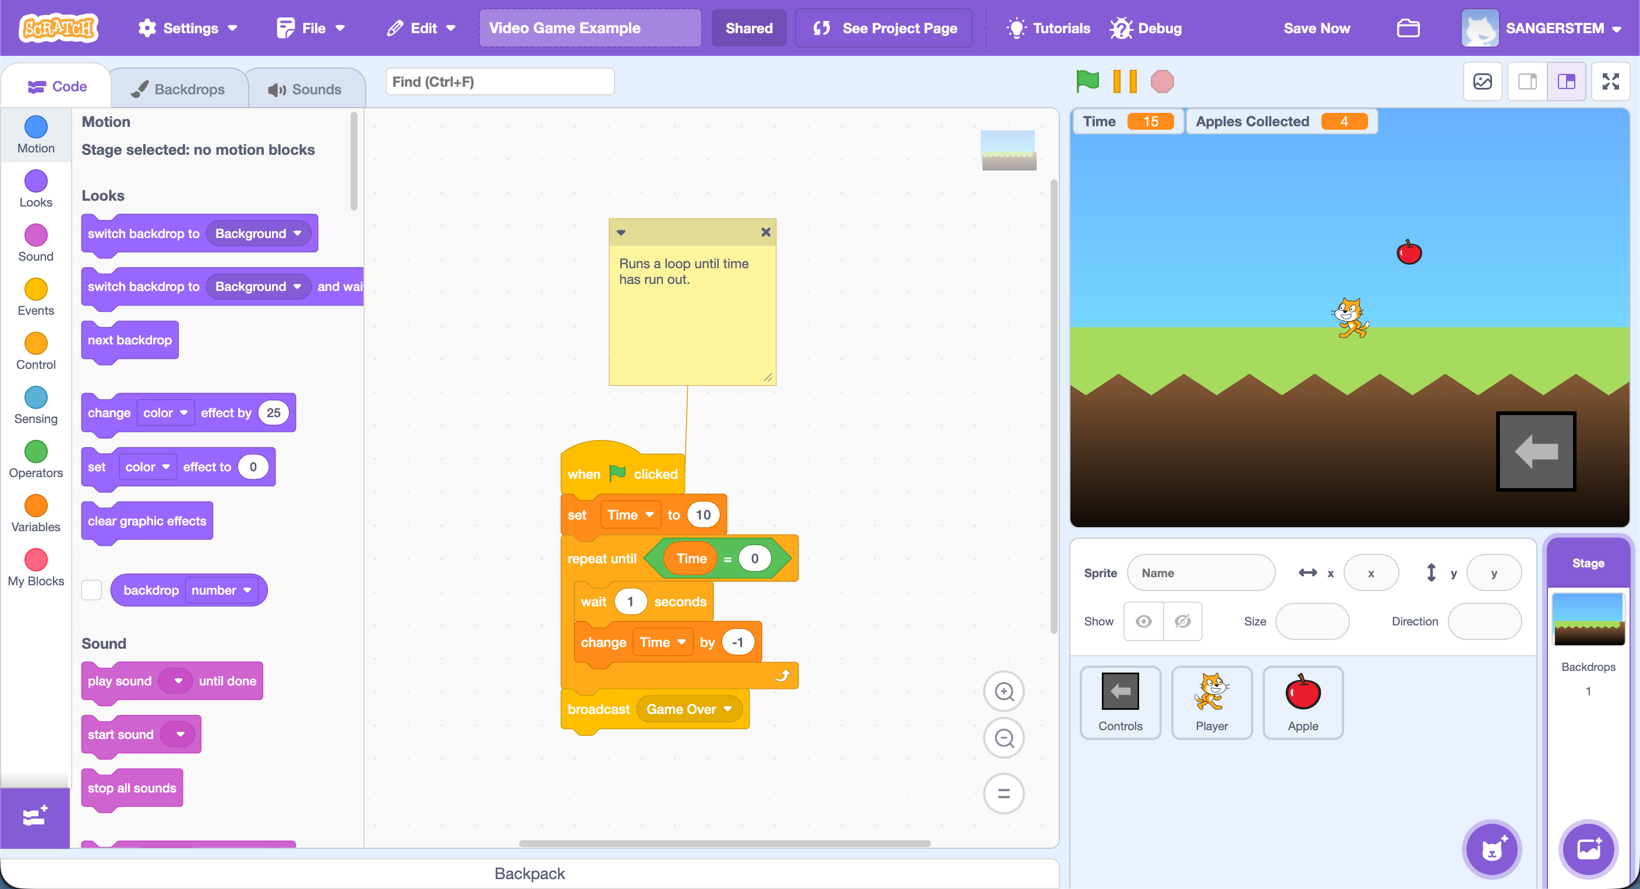Screen dimensions: 1640x889
Task: Open the folder icon next to Save Now
Action: [x=1408, y=28]
